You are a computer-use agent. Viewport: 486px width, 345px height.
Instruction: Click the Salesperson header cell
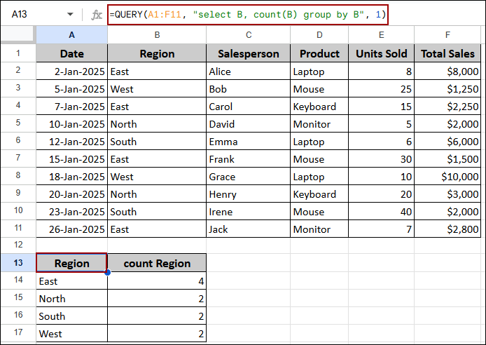pyautogui.click(x=249, y=53)
